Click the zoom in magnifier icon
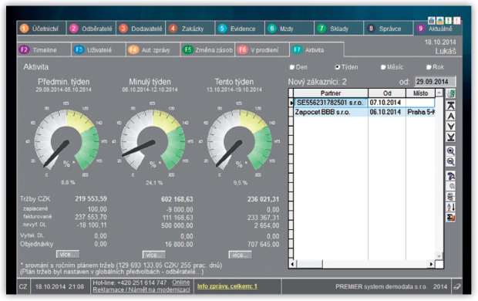 click(451, 150)
